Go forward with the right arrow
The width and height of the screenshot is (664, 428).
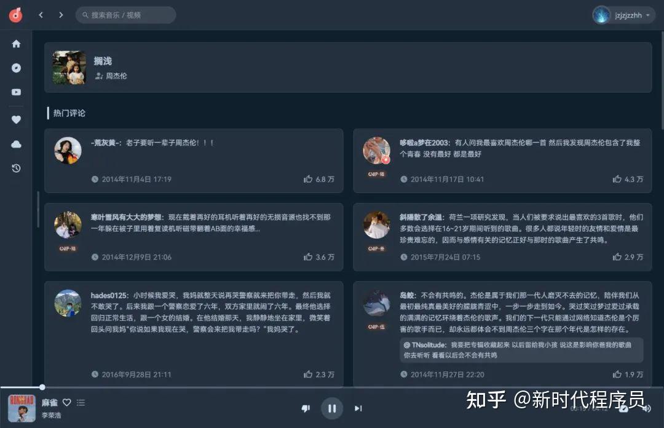click(61, 15)
